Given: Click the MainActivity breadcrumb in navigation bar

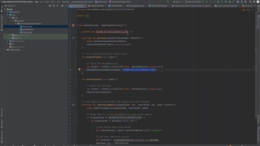Looking at the screenshot, I should 101,2.
